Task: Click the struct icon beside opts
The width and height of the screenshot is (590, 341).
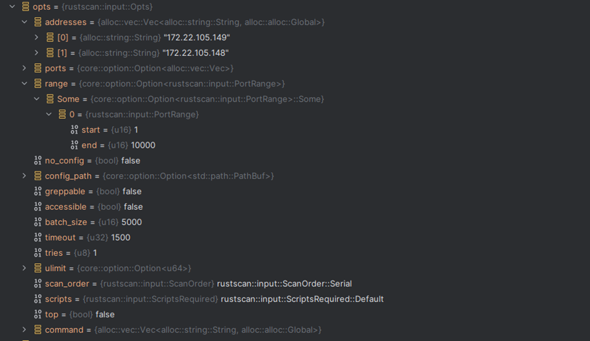Action: [x=25, y=7]
